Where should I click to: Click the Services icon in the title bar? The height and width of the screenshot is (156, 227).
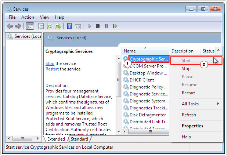point(9,9)
